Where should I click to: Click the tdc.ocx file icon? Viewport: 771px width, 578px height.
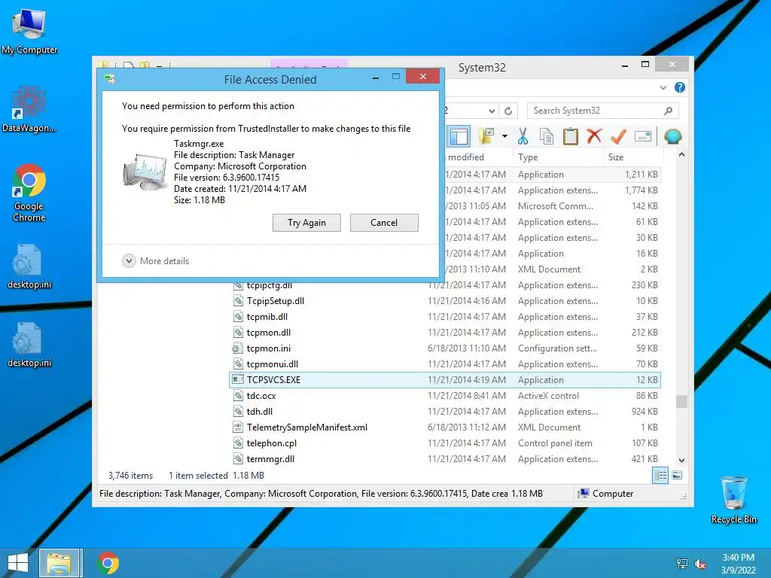tap(237, 396)
